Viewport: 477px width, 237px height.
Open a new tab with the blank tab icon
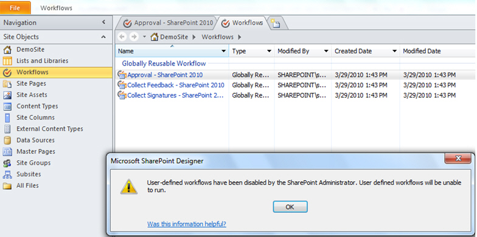click(276, 23)
